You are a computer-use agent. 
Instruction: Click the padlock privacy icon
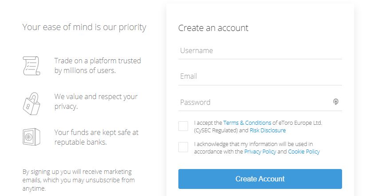[x=32, y=104]
